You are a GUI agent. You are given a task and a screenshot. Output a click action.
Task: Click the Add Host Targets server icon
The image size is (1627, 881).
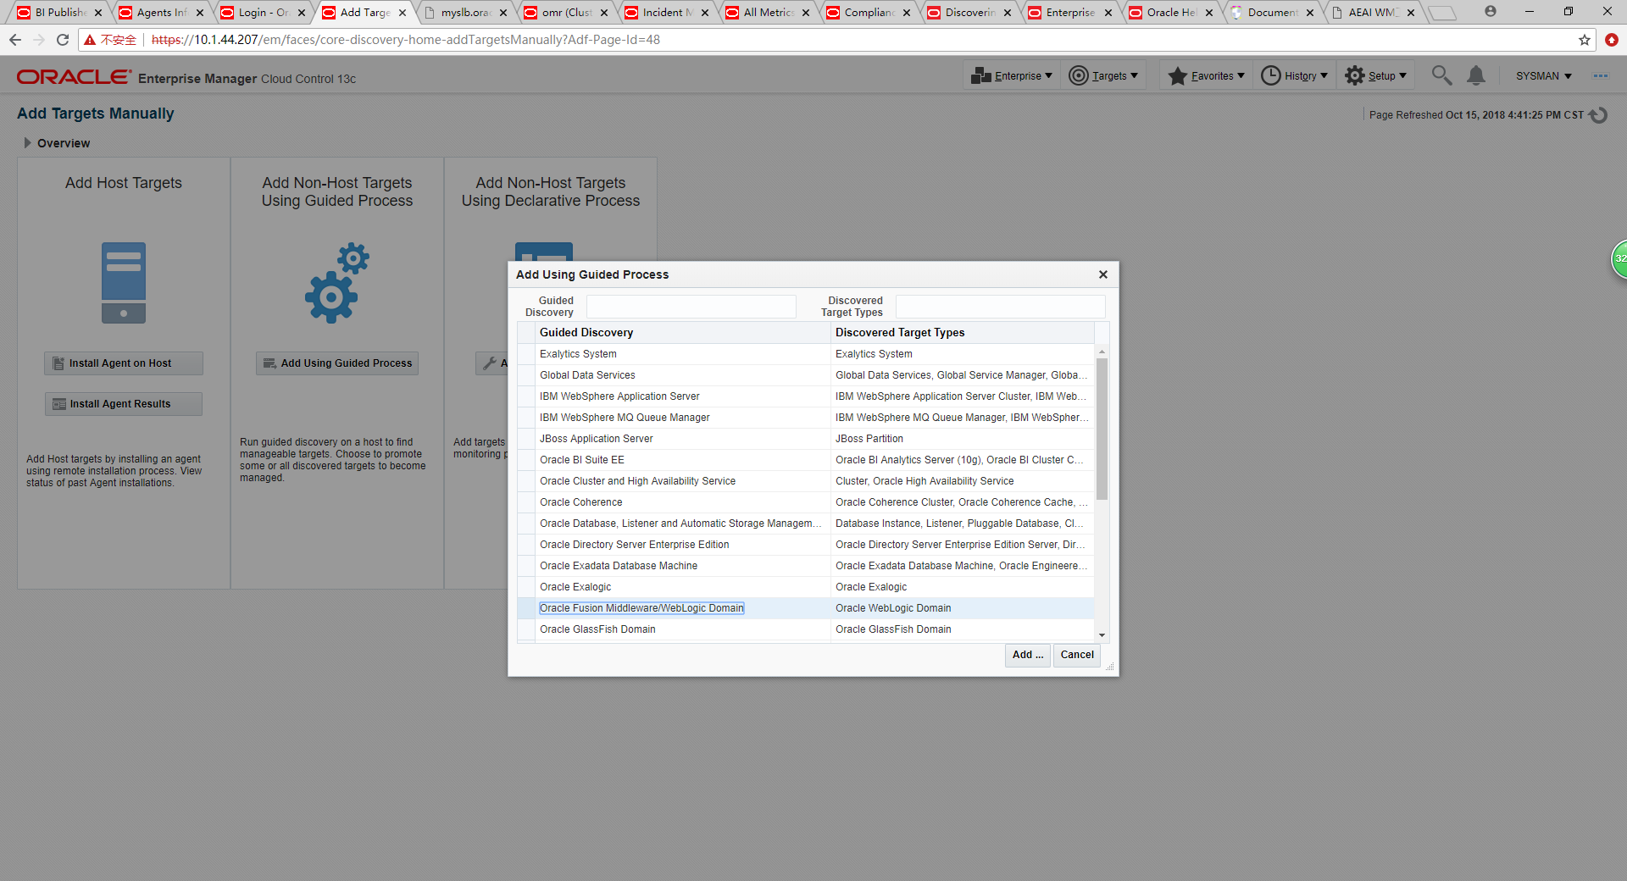point(124,283)
